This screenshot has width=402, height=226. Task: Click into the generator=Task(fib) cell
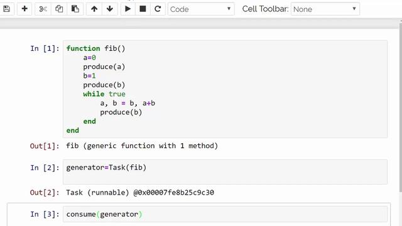[x=225, y=171]
